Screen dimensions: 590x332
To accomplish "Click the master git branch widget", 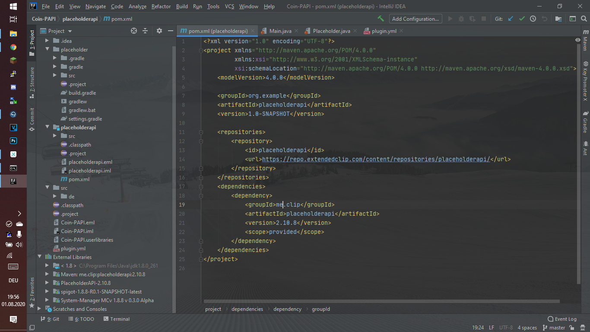I will pyautogui.click(x=554, y=328).
